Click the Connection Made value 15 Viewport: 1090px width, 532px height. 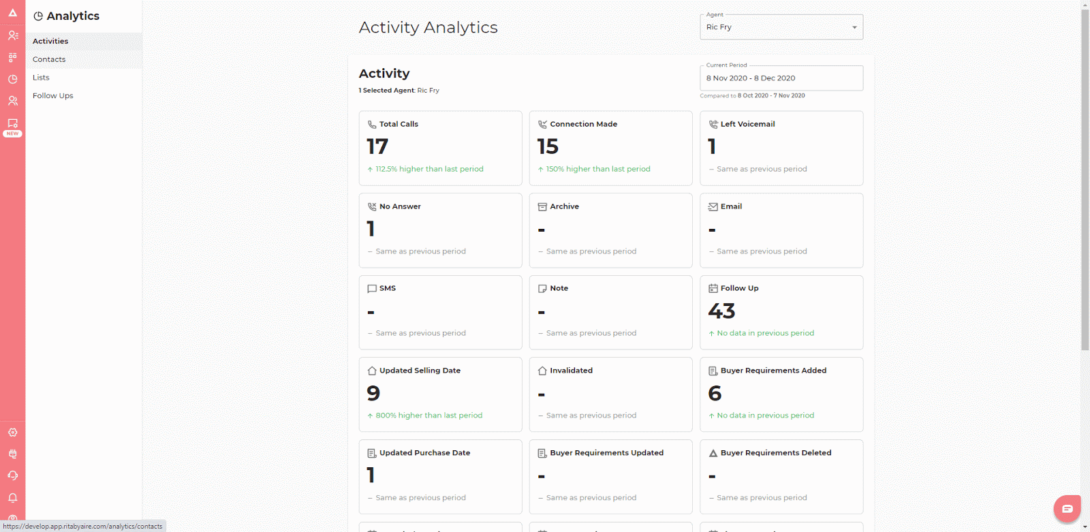pos(548,146)
